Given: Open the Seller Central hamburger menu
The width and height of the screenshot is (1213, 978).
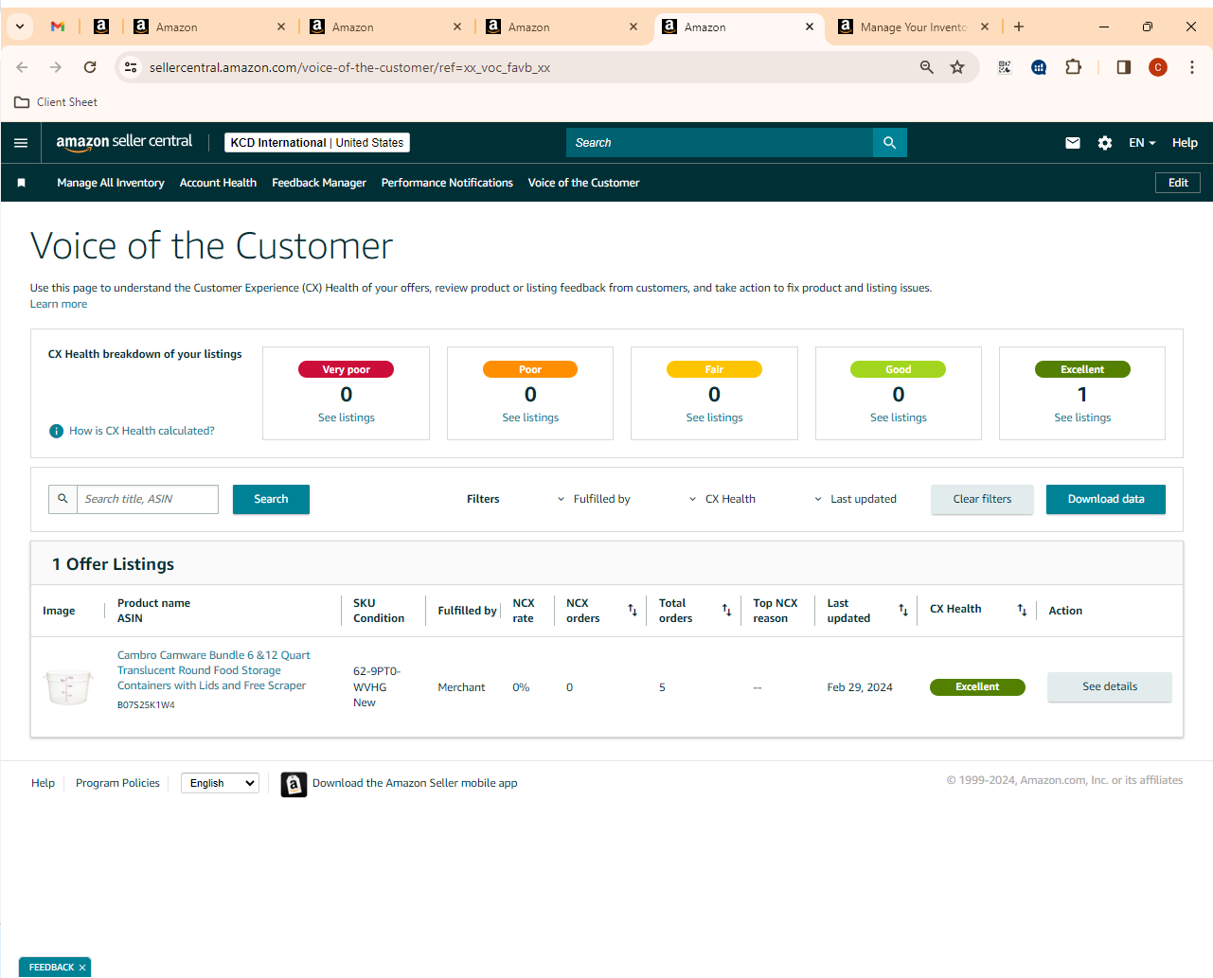Looking at the screenshot, I should coord(21,143).
